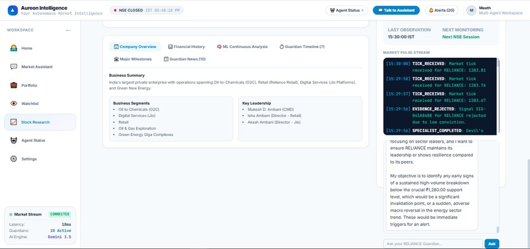Viewport: 530px width, 249px height.
Task: Click the Ask button
Action: tap(491, 244)
